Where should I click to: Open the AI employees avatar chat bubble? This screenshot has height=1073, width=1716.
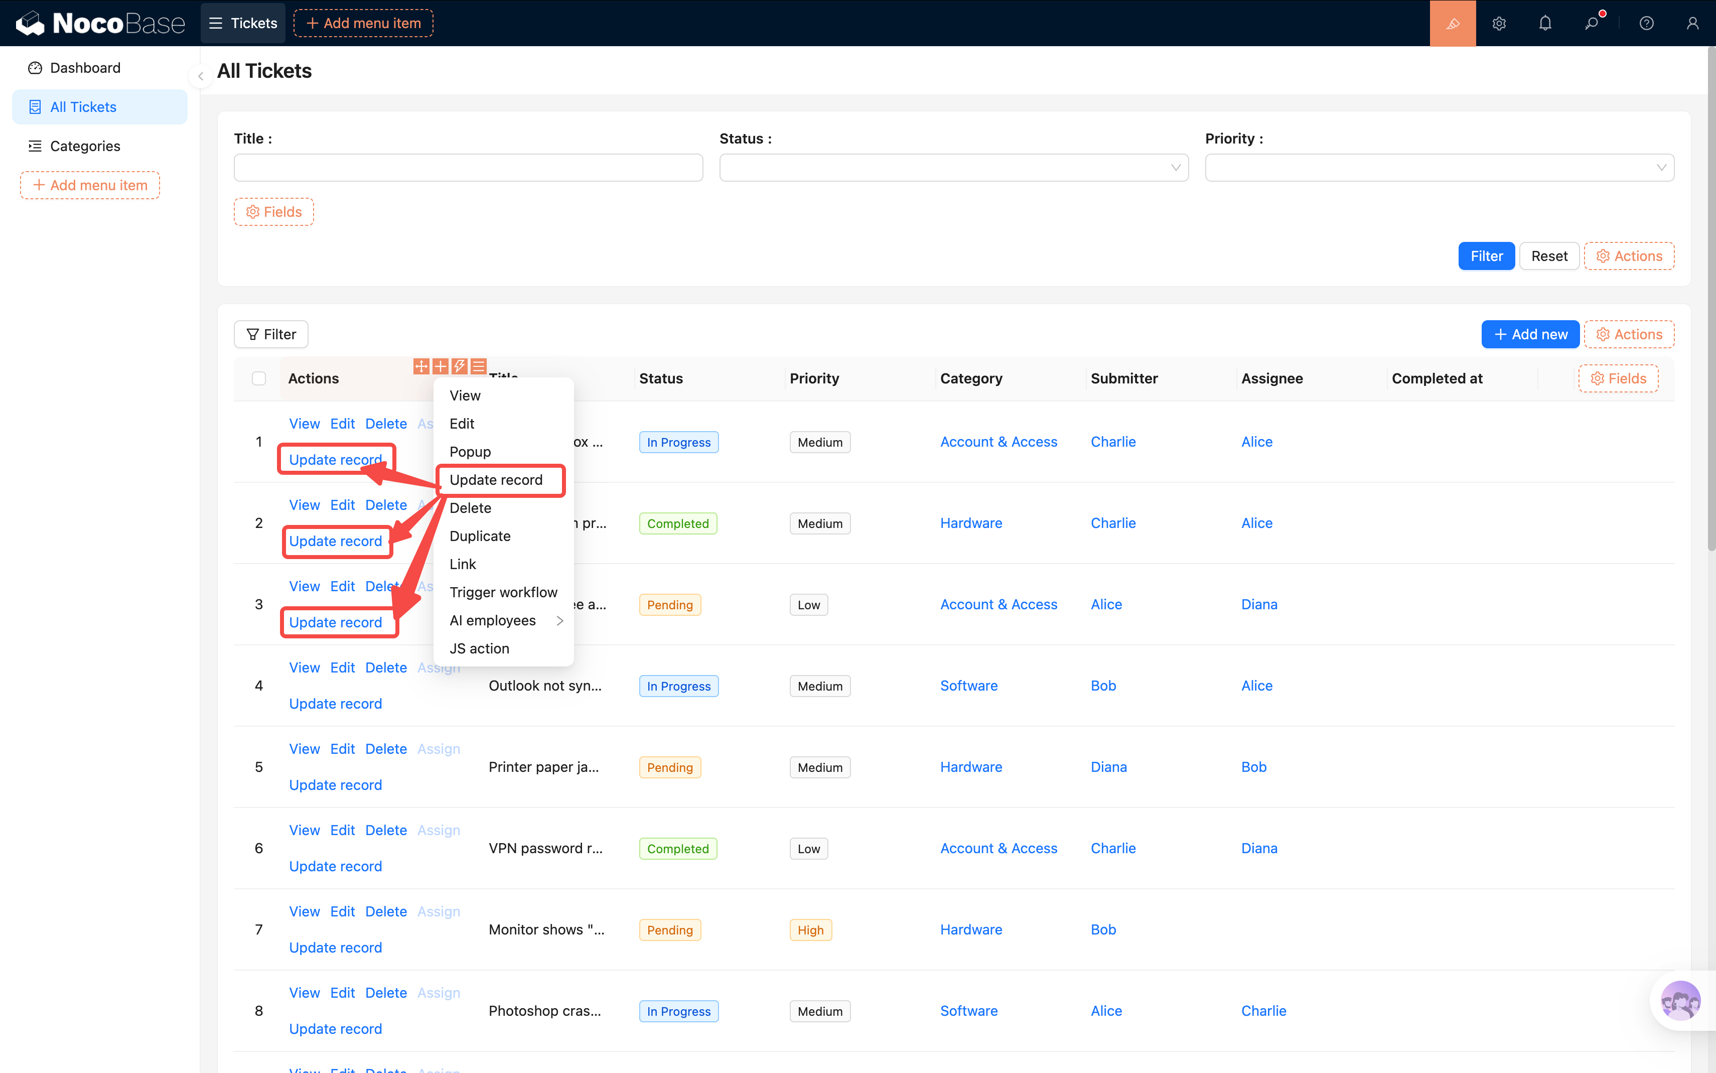pyautogui.click(x=1680, y=1001)
